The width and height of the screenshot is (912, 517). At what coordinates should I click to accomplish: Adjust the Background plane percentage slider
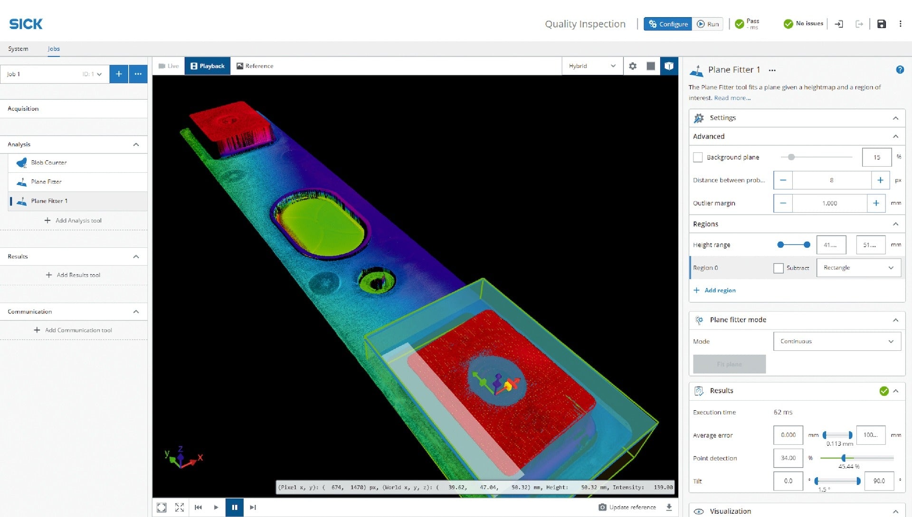791,157
